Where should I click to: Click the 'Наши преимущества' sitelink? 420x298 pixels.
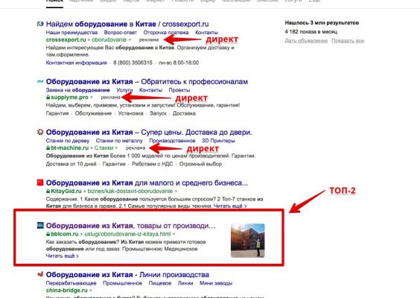[x=71, y=33]
